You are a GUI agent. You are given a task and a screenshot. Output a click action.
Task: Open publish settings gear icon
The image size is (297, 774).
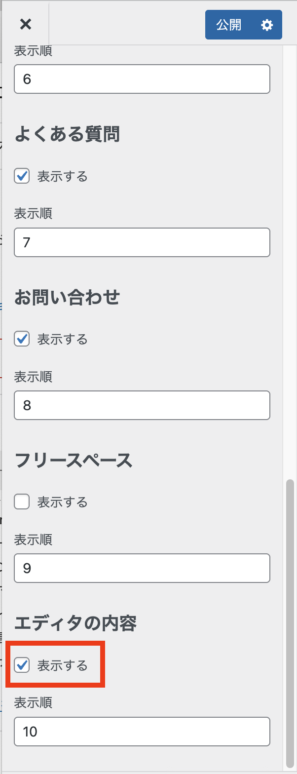[x=267, y=25]
